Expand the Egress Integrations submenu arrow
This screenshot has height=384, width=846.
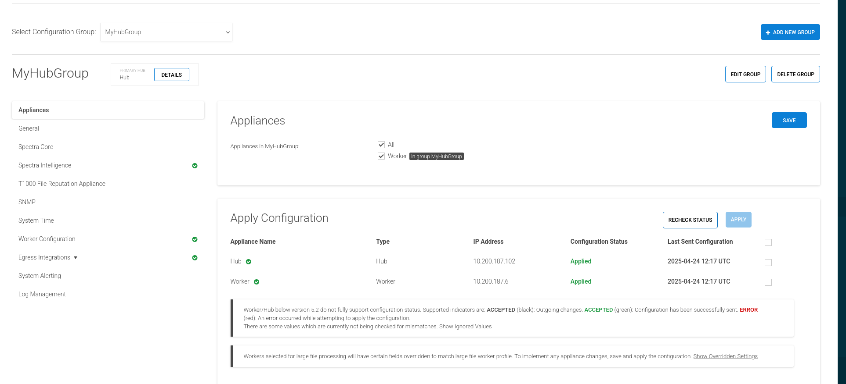(x=76, y=258)
